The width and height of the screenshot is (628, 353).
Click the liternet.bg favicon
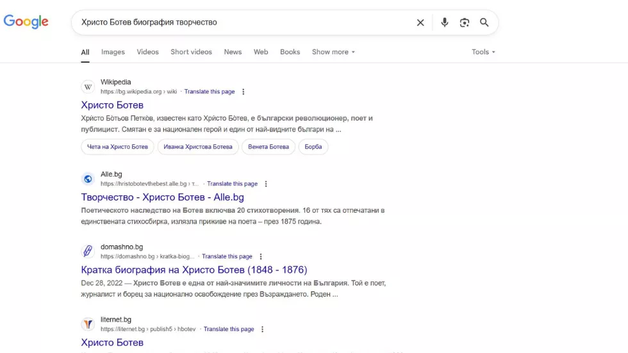click(x=88, y=324)
